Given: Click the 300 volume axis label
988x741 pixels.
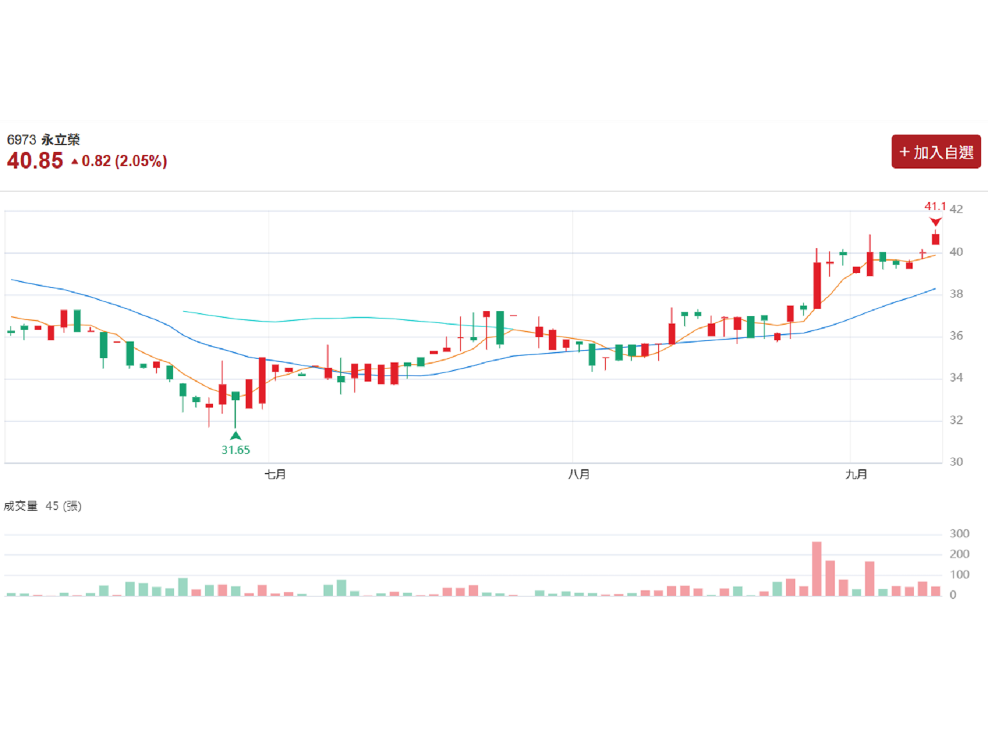Looking at the screenshot, I should [x=960, y=534].
